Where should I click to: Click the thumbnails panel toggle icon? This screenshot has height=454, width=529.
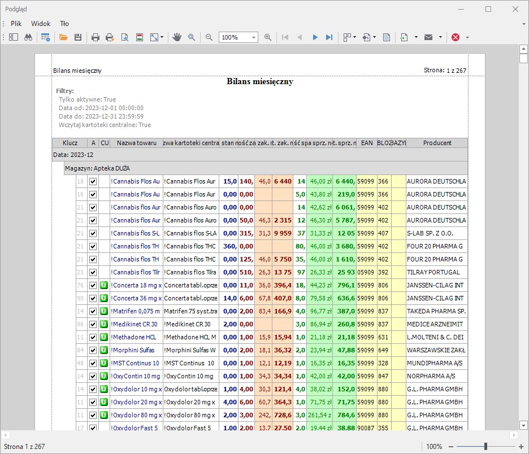pyautogui.click(x=14, y=37)
